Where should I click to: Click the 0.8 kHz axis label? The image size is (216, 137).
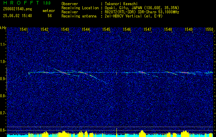(x=3, y=96)
